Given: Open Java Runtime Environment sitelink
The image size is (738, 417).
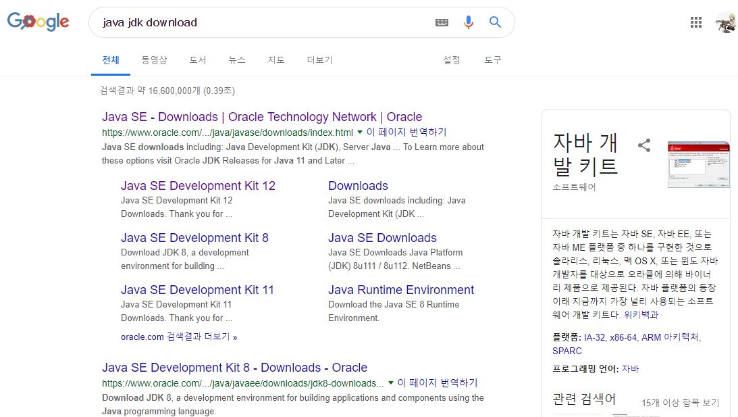Looking at the screenshot, I should 401,290.
